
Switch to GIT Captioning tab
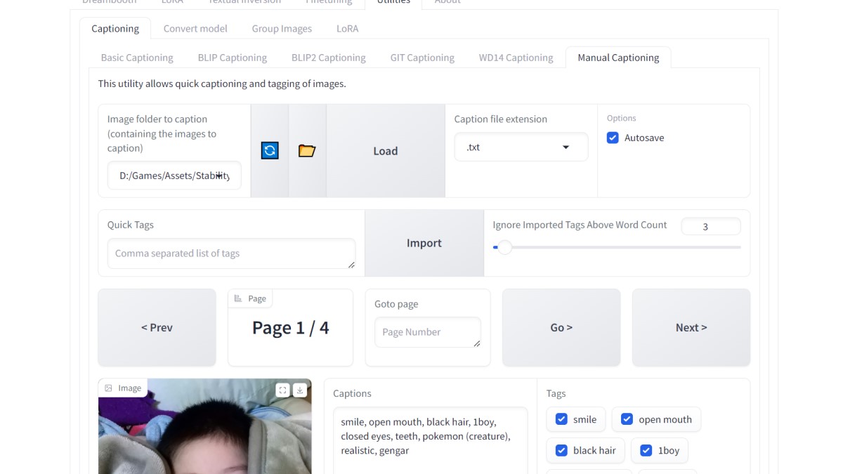click(x=422, y=58)
